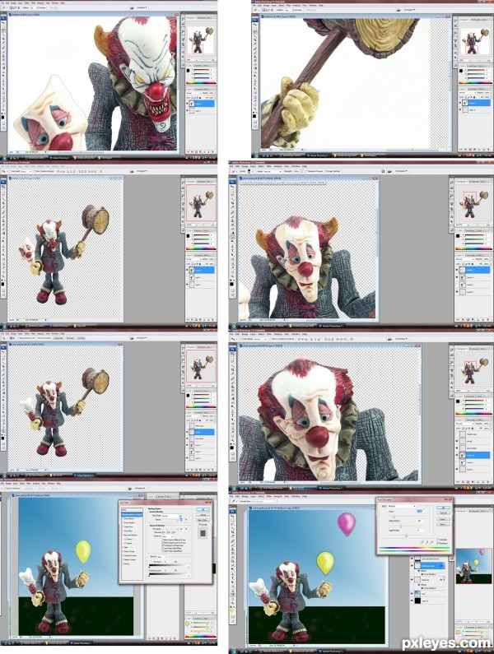Open the Blend Mode dropdown in the Layer Style dialog
The image size is (494, 654).
pos(172,516)
